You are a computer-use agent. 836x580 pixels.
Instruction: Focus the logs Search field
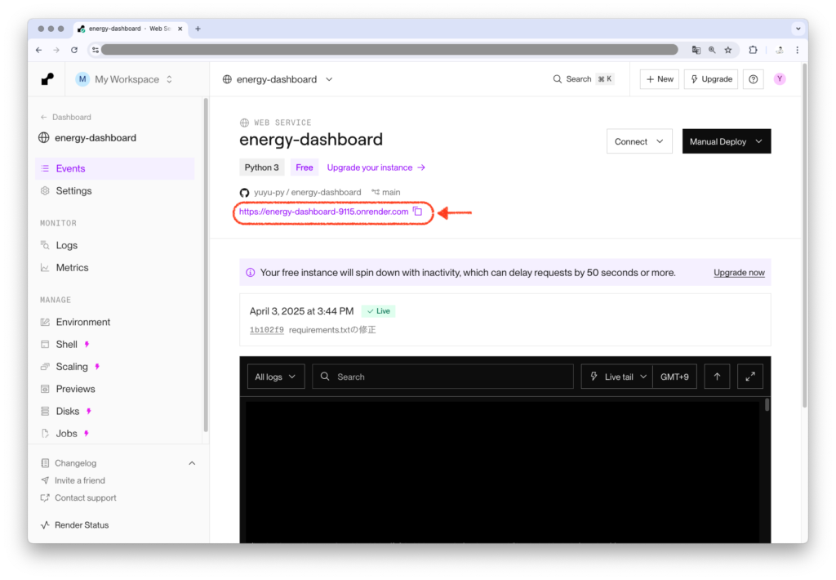(x=442, y=377)
